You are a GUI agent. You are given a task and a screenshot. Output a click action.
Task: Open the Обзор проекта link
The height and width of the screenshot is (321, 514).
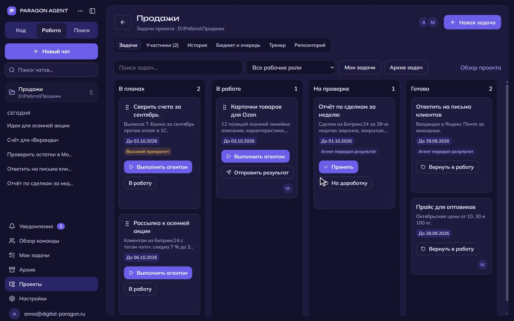tap(481, 68)
